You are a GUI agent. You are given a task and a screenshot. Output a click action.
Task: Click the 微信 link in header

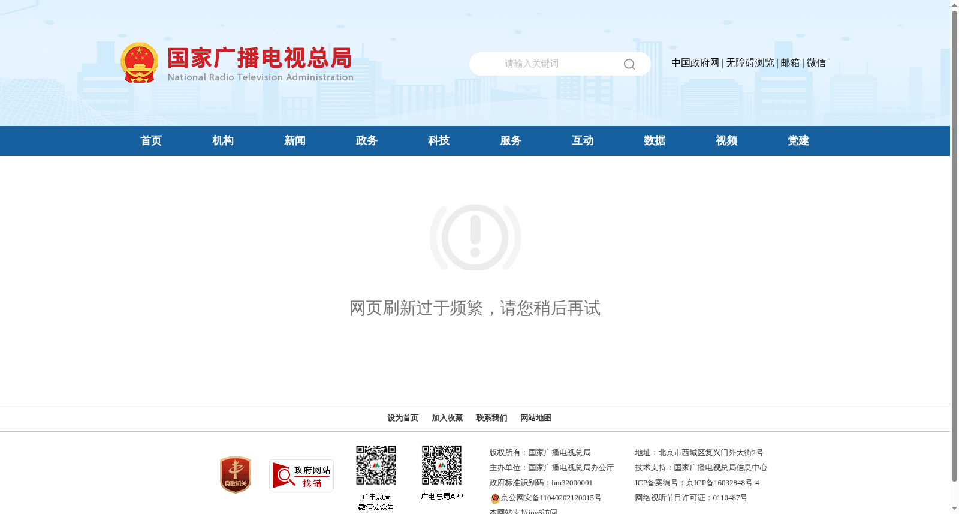pyautogui.click(x=816, y=63)
